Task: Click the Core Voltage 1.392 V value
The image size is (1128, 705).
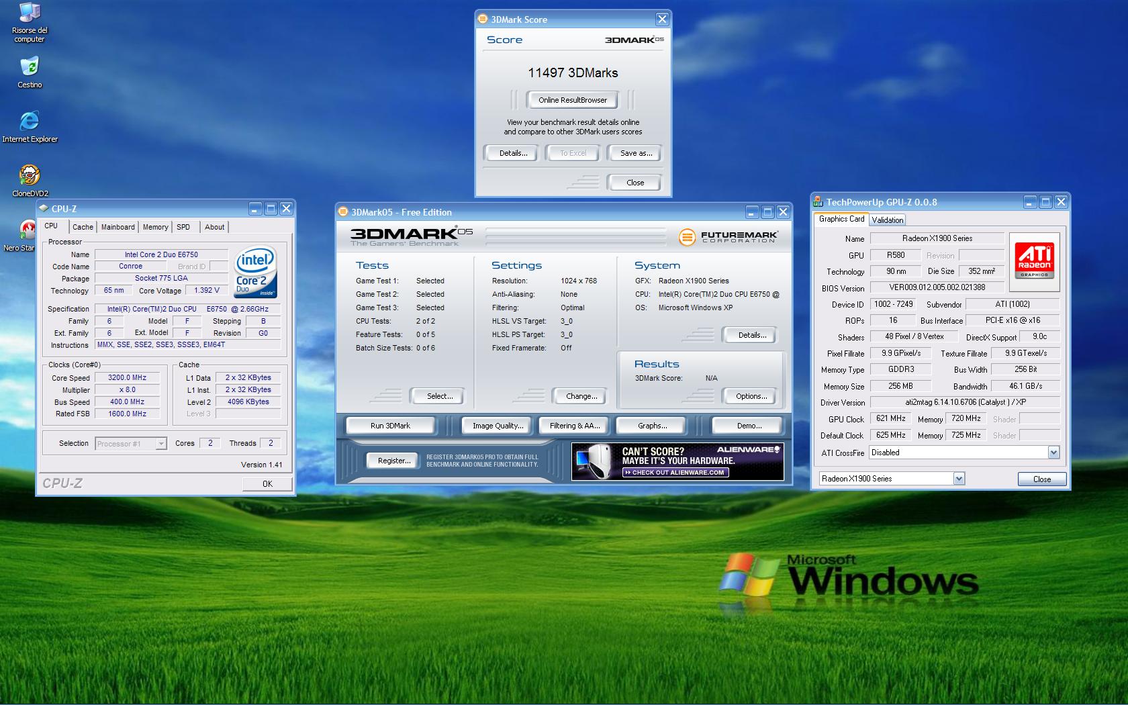Action: click(x=206, y=291)
